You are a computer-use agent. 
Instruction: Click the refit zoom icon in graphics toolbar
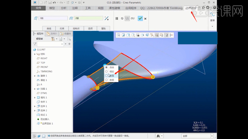click(118, 35)
